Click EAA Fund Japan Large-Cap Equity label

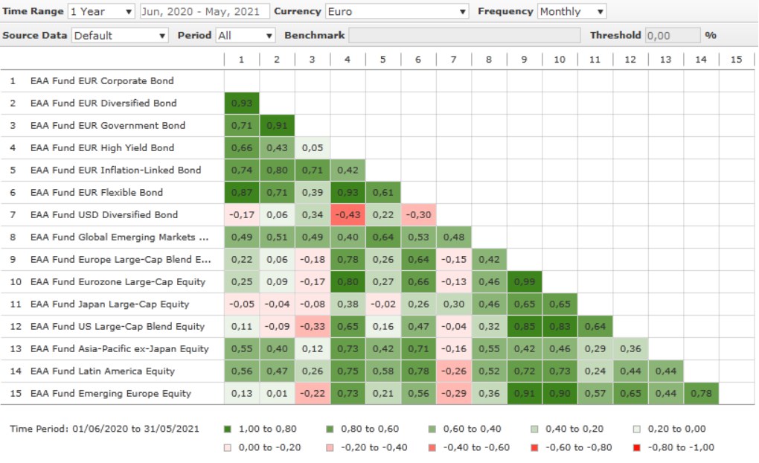coord(109,304)
